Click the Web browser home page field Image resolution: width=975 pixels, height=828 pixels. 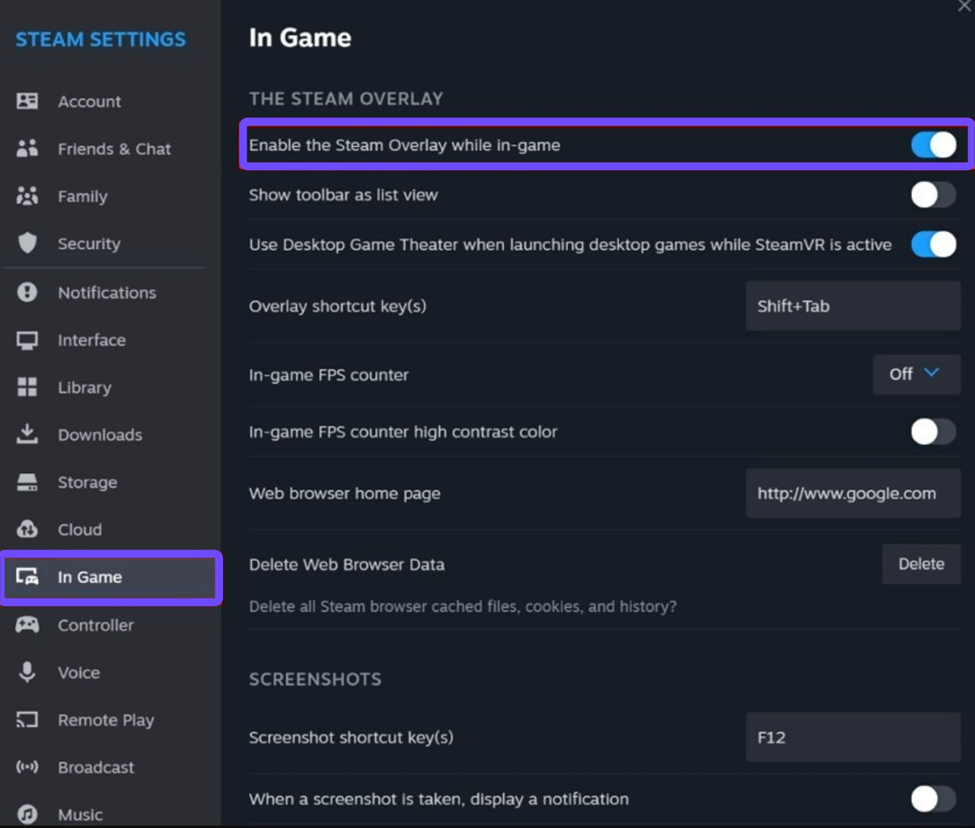(x=853, y=493)
